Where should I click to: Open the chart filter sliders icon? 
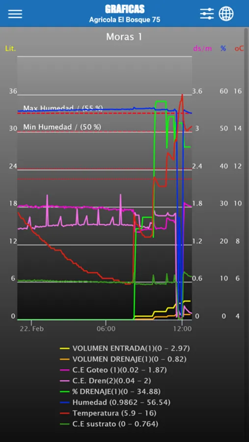[x=207, y=14]
